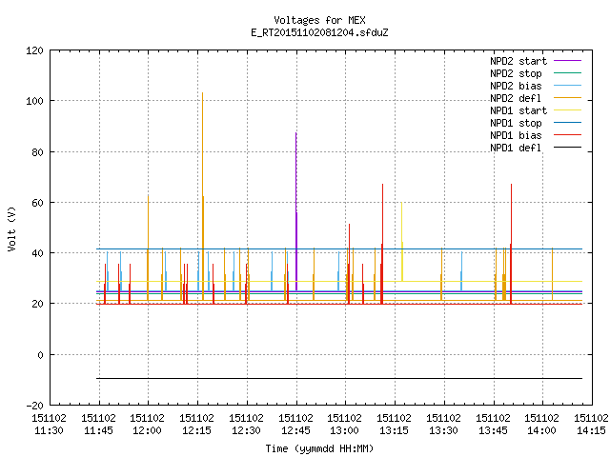
Task: Click the x-axis tick label 12:00
Action: 147,430
